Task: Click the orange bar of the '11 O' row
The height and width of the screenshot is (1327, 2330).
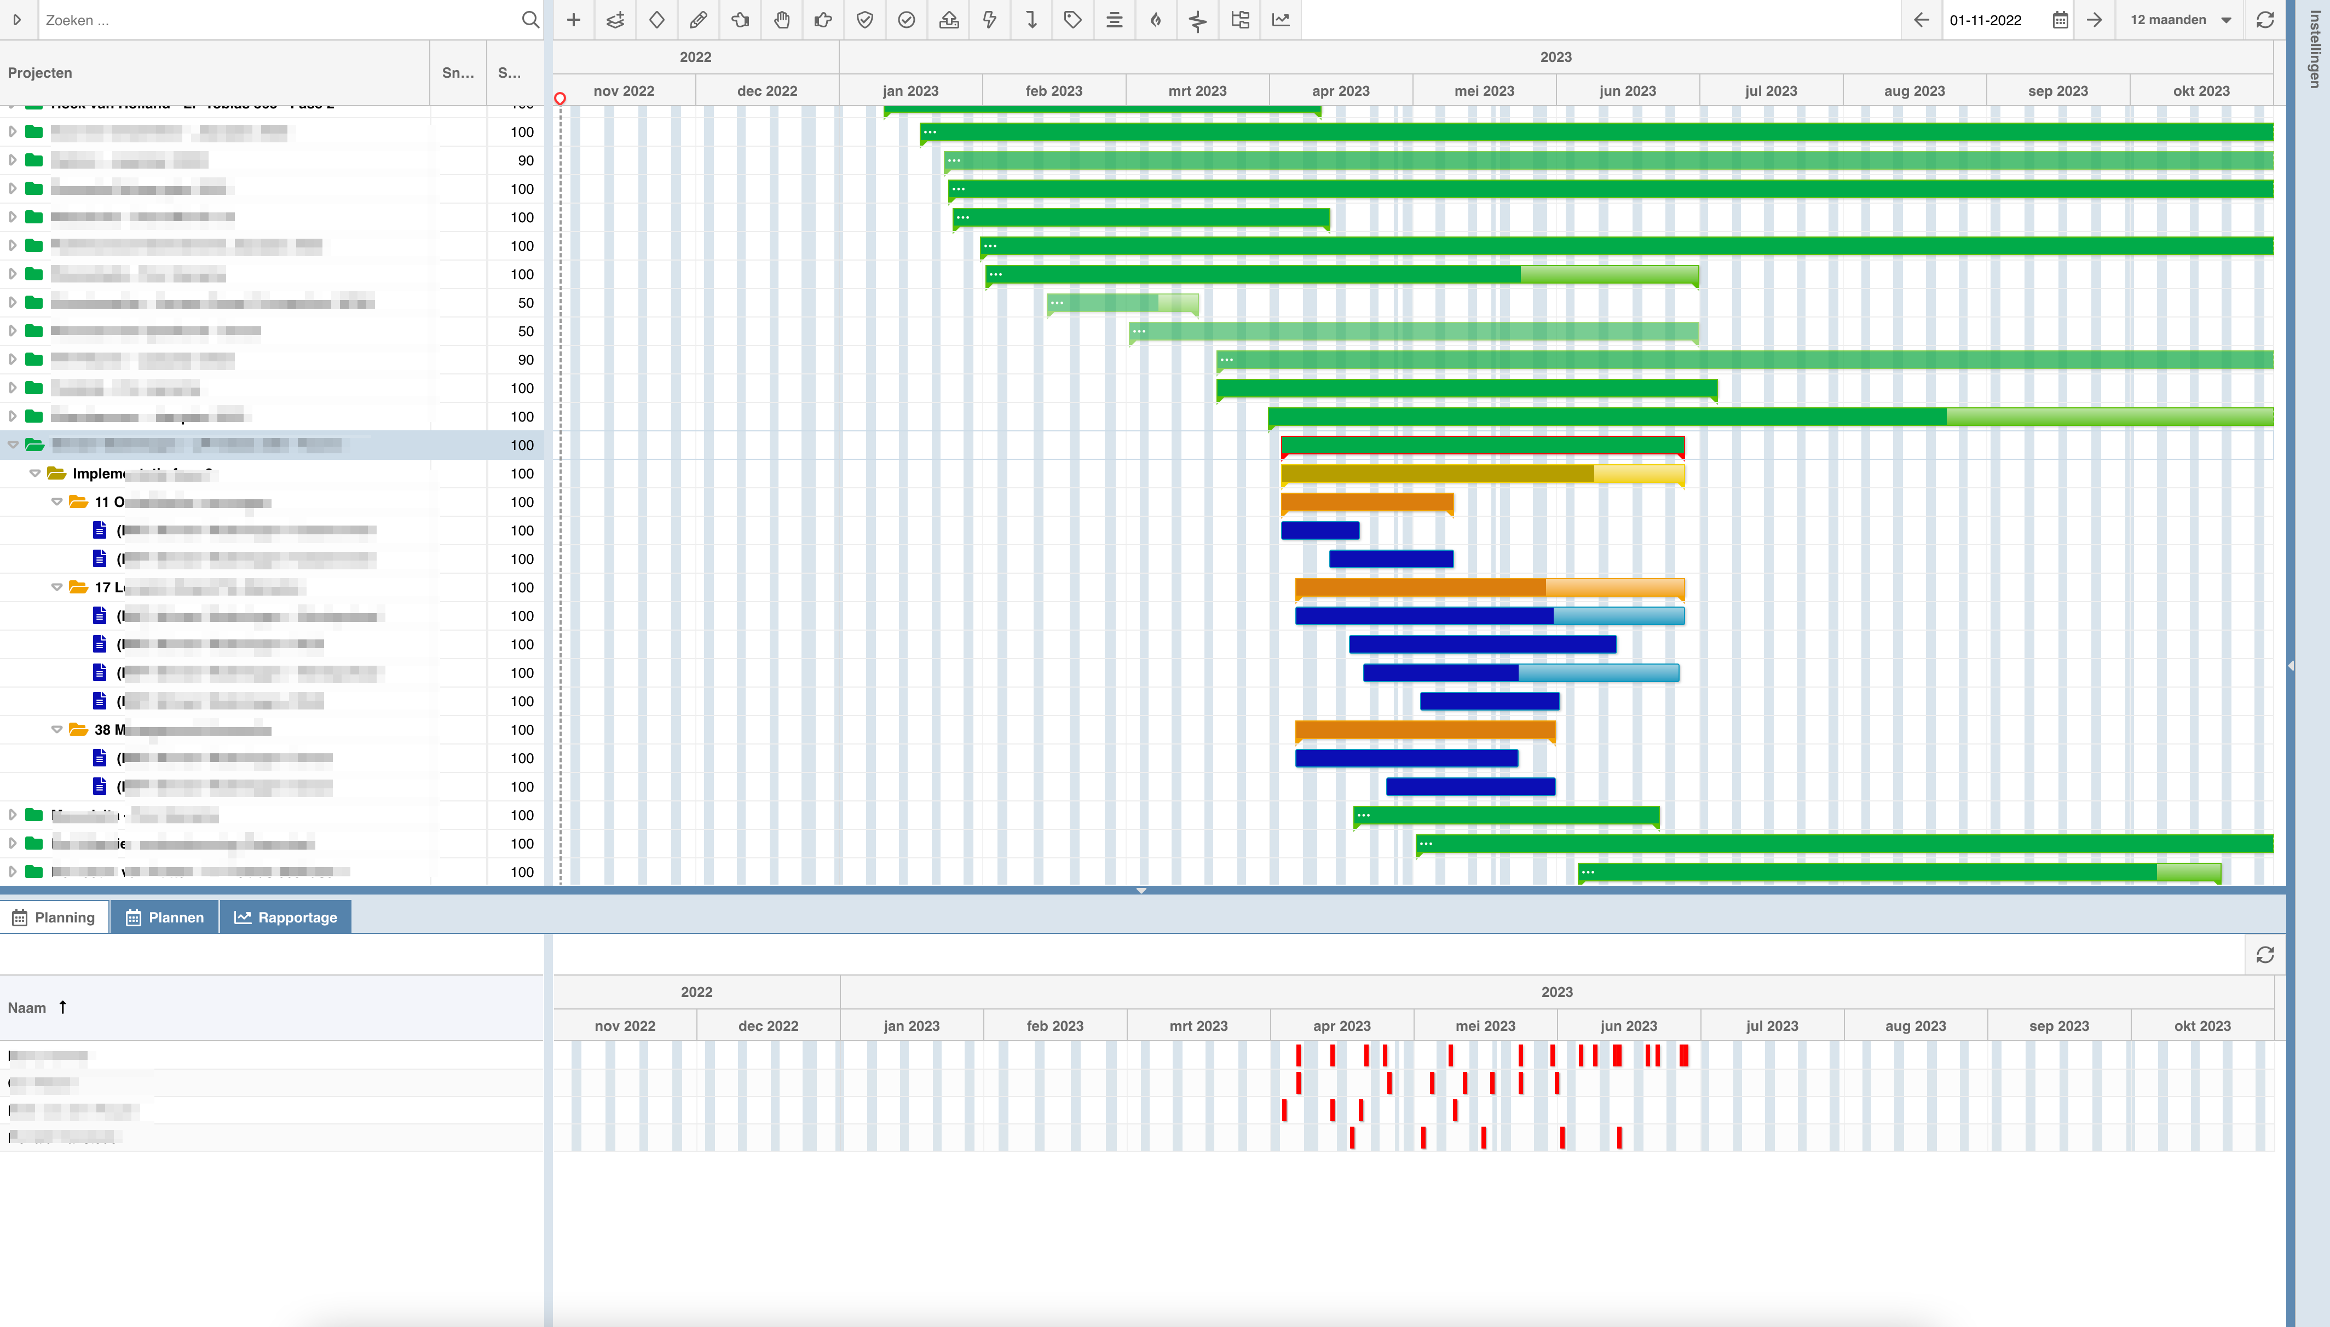Action: click(1367, 502)
